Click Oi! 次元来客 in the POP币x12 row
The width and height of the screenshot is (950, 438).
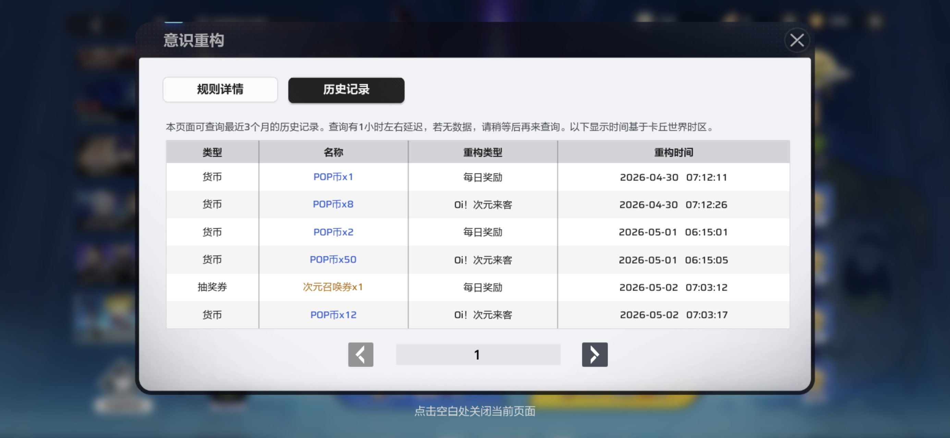point(483,314)
